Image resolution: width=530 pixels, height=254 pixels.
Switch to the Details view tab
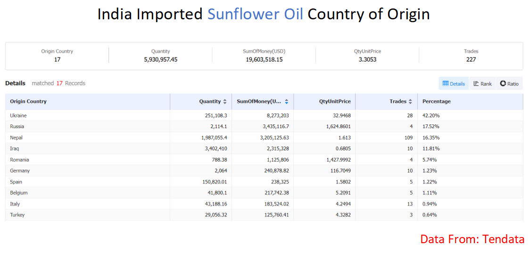click(454, 84)
